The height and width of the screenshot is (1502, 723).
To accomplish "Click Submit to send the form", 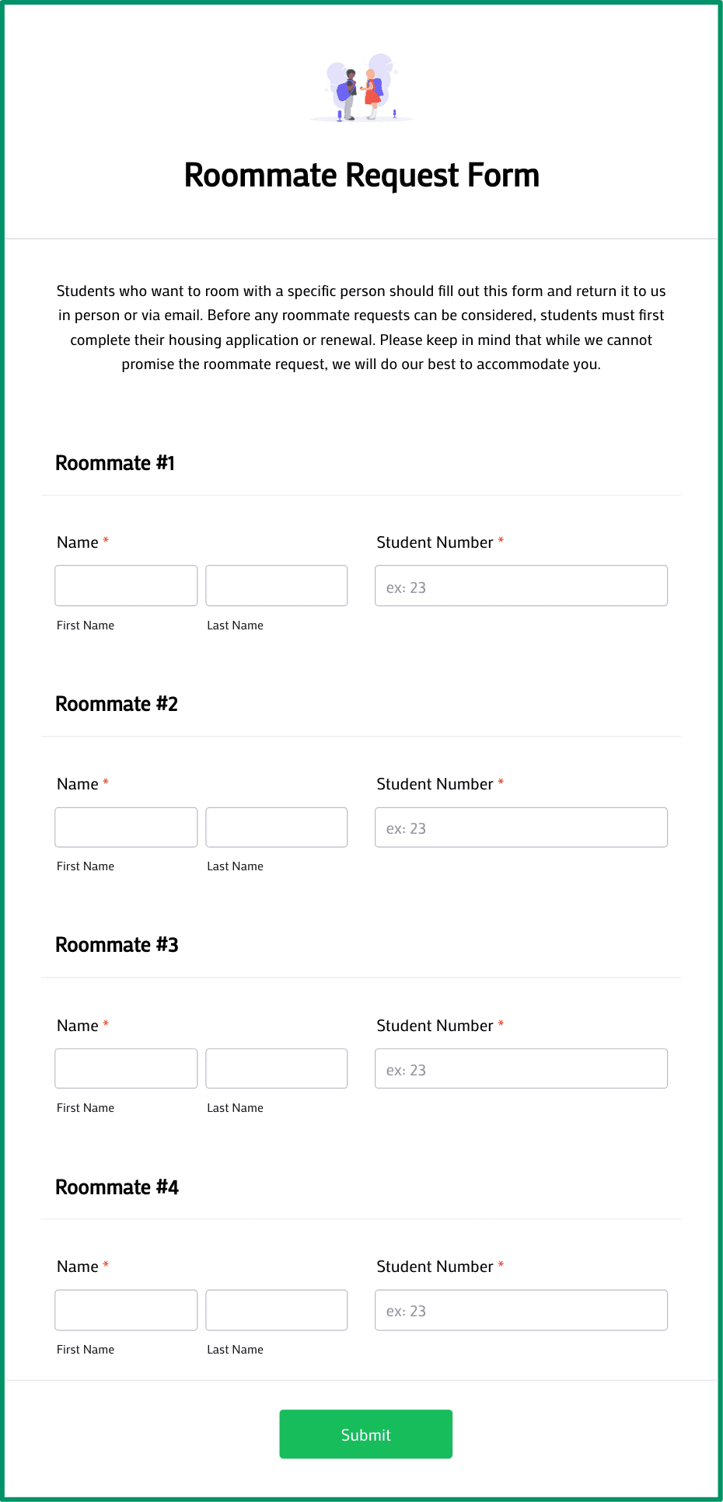I will coord(365,1434).
